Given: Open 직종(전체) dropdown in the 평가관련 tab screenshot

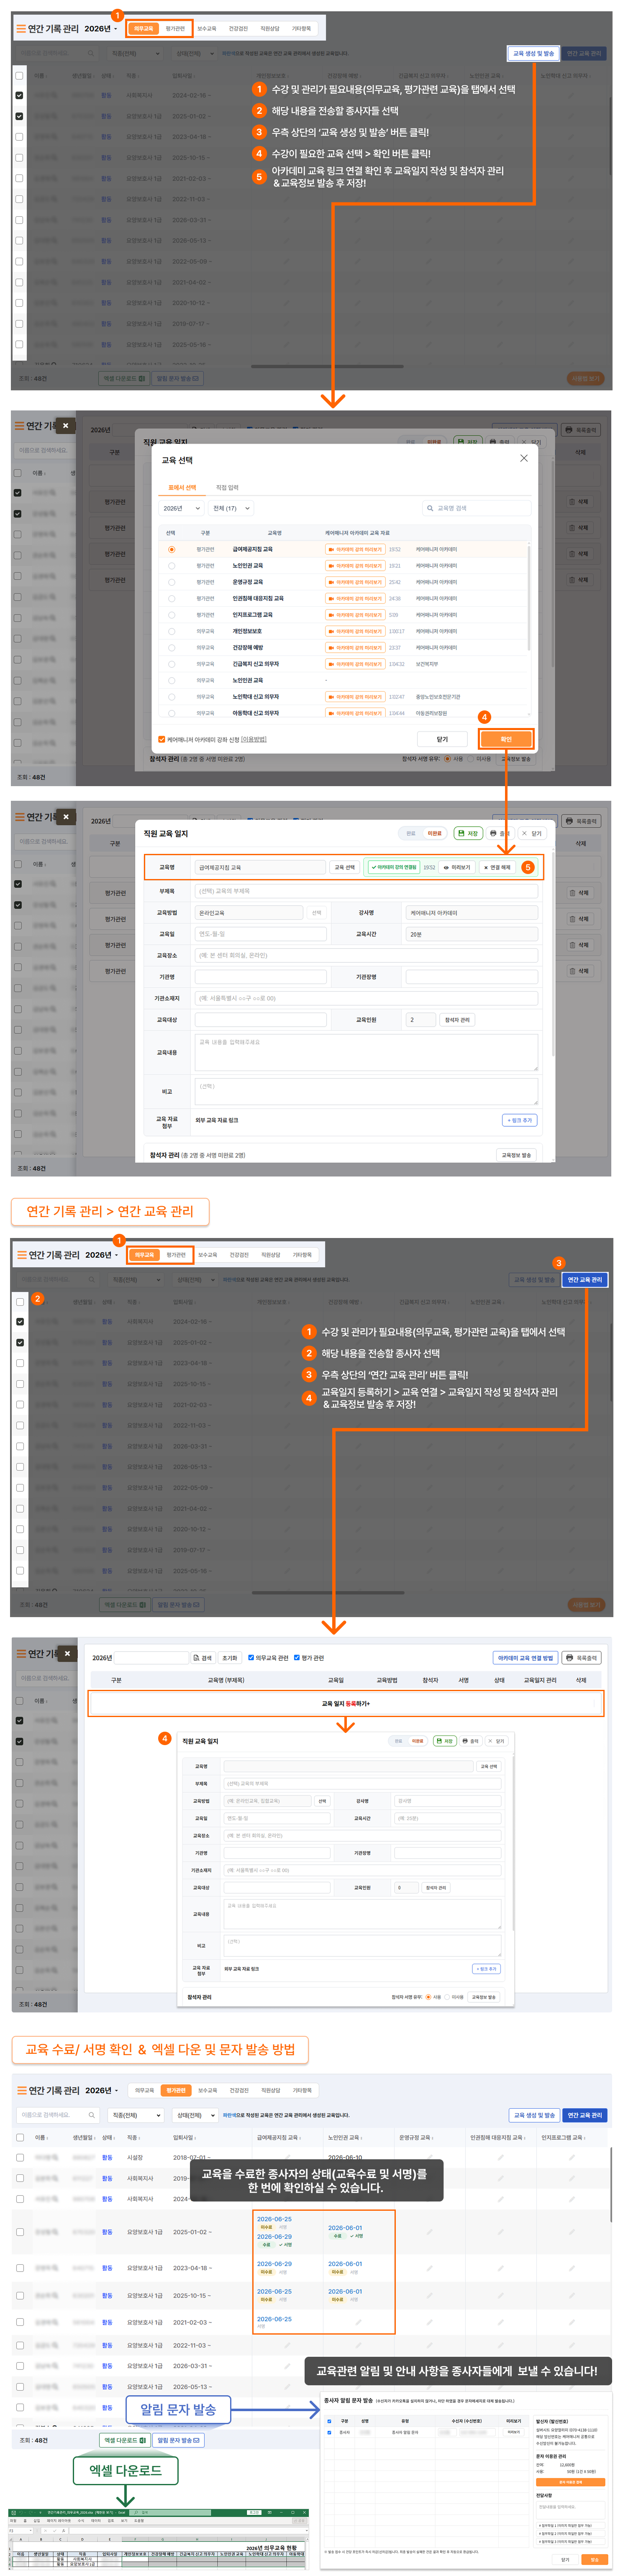Looking at the screenshot, I should (x=135, y=2115).
